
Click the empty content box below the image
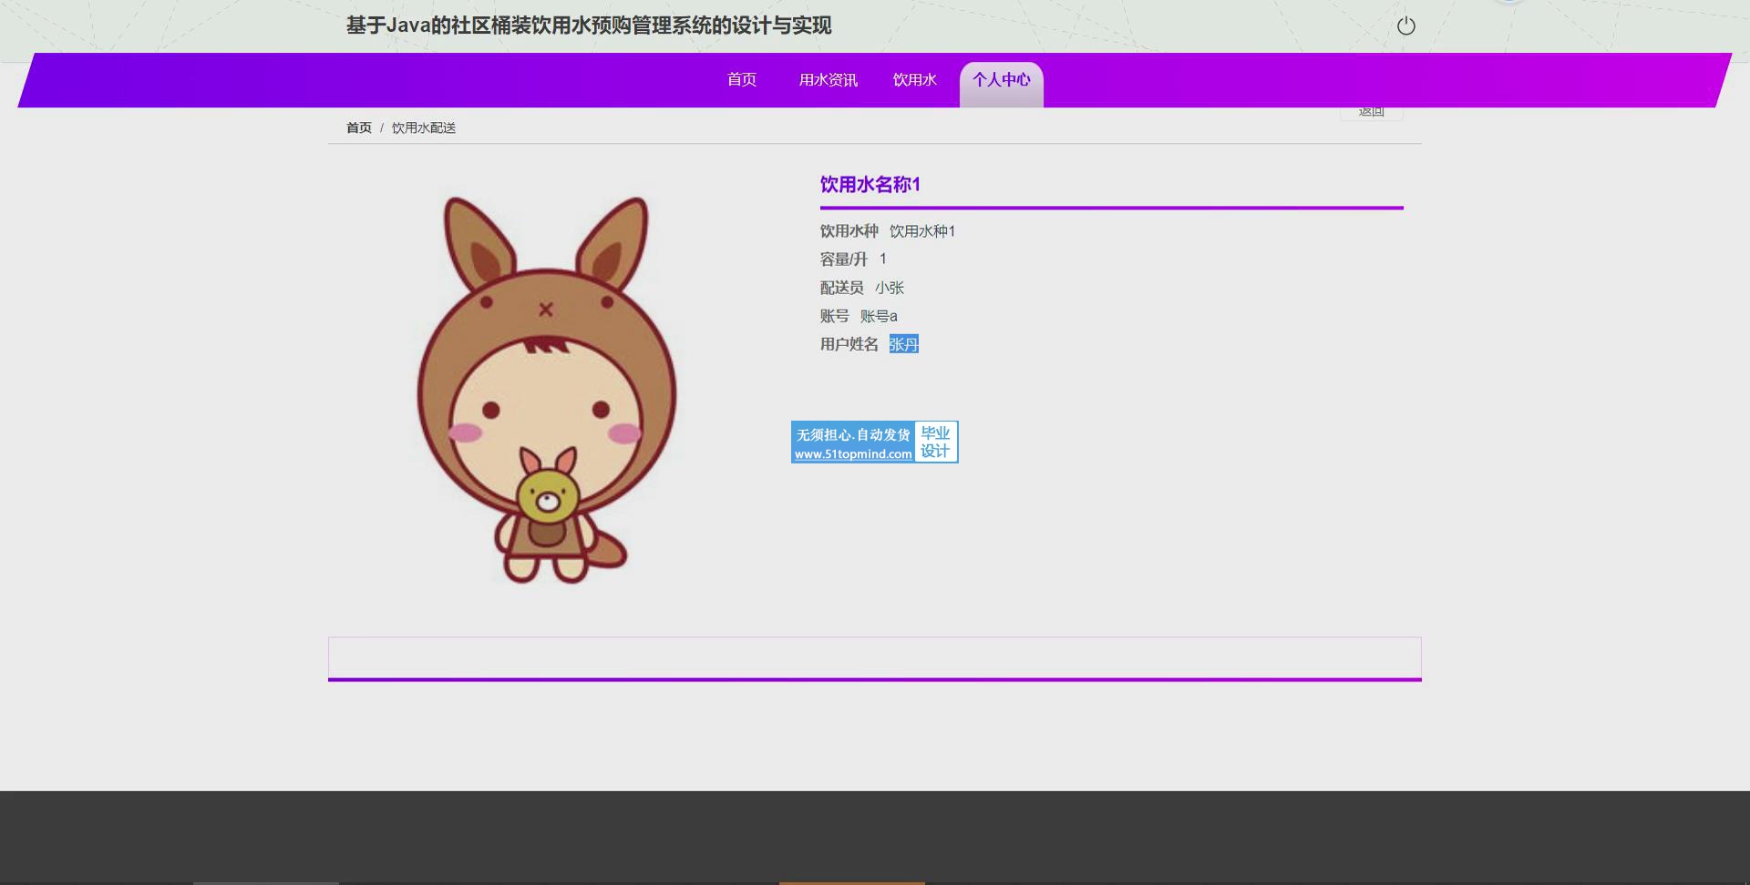tap(874, 657)
